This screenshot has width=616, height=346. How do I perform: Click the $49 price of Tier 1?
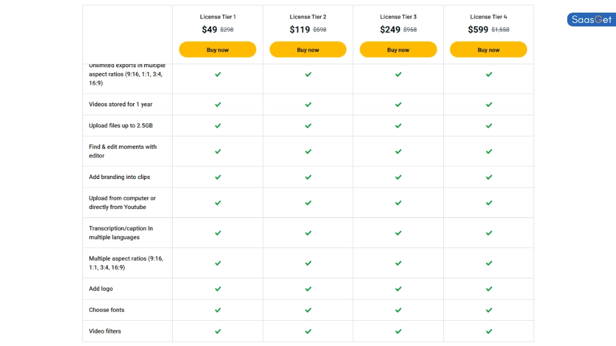coord(209,29)
